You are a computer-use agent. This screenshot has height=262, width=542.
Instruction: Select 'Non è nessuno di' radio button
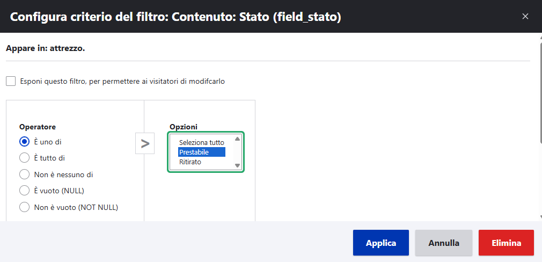coord(24,174)
